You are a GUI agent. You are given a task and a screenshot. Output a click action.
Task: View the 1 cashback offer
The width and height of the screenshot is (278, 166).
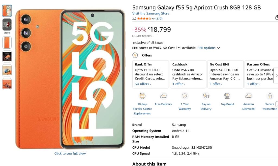(x=178, y=84)
